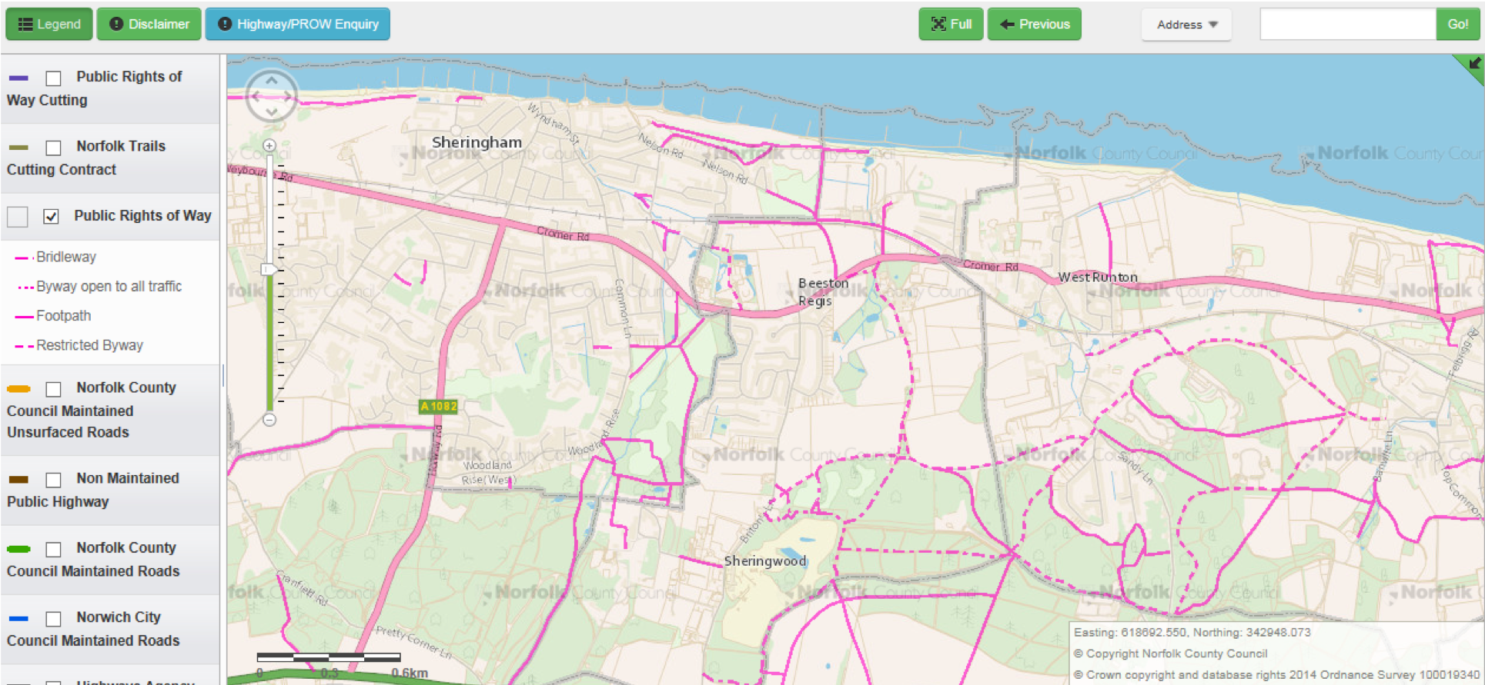Open the Legend panel button
Image resolution: width=1485 pixels, height=685 pixels.
point(49,24)
